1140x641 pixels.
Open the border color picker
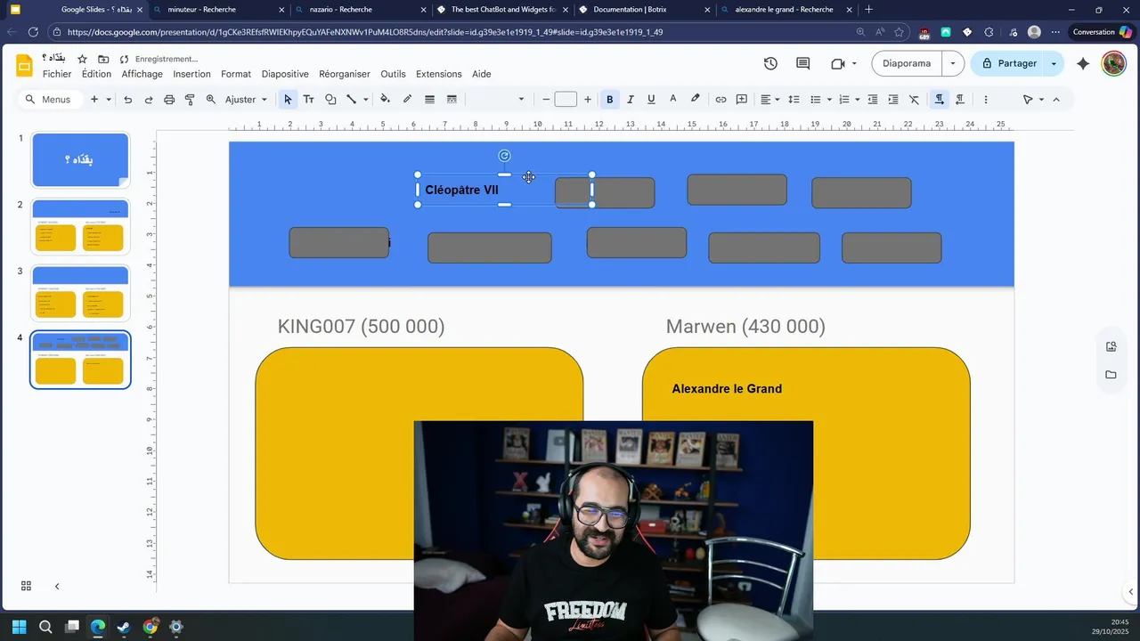(407, 100)
